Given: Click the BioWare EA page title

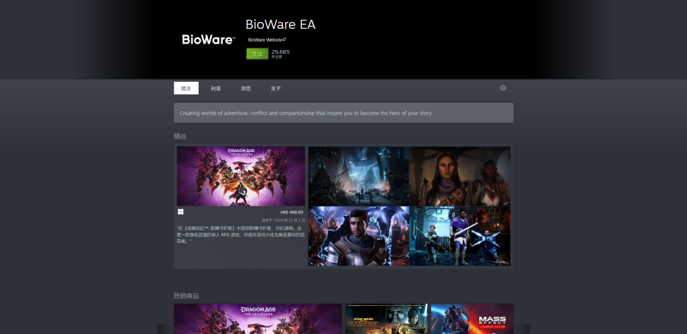Looking at the screenshot, I should [x=280, y=25].
